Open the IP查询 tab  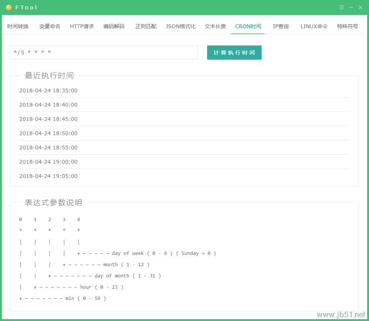(x=281, y=26)
